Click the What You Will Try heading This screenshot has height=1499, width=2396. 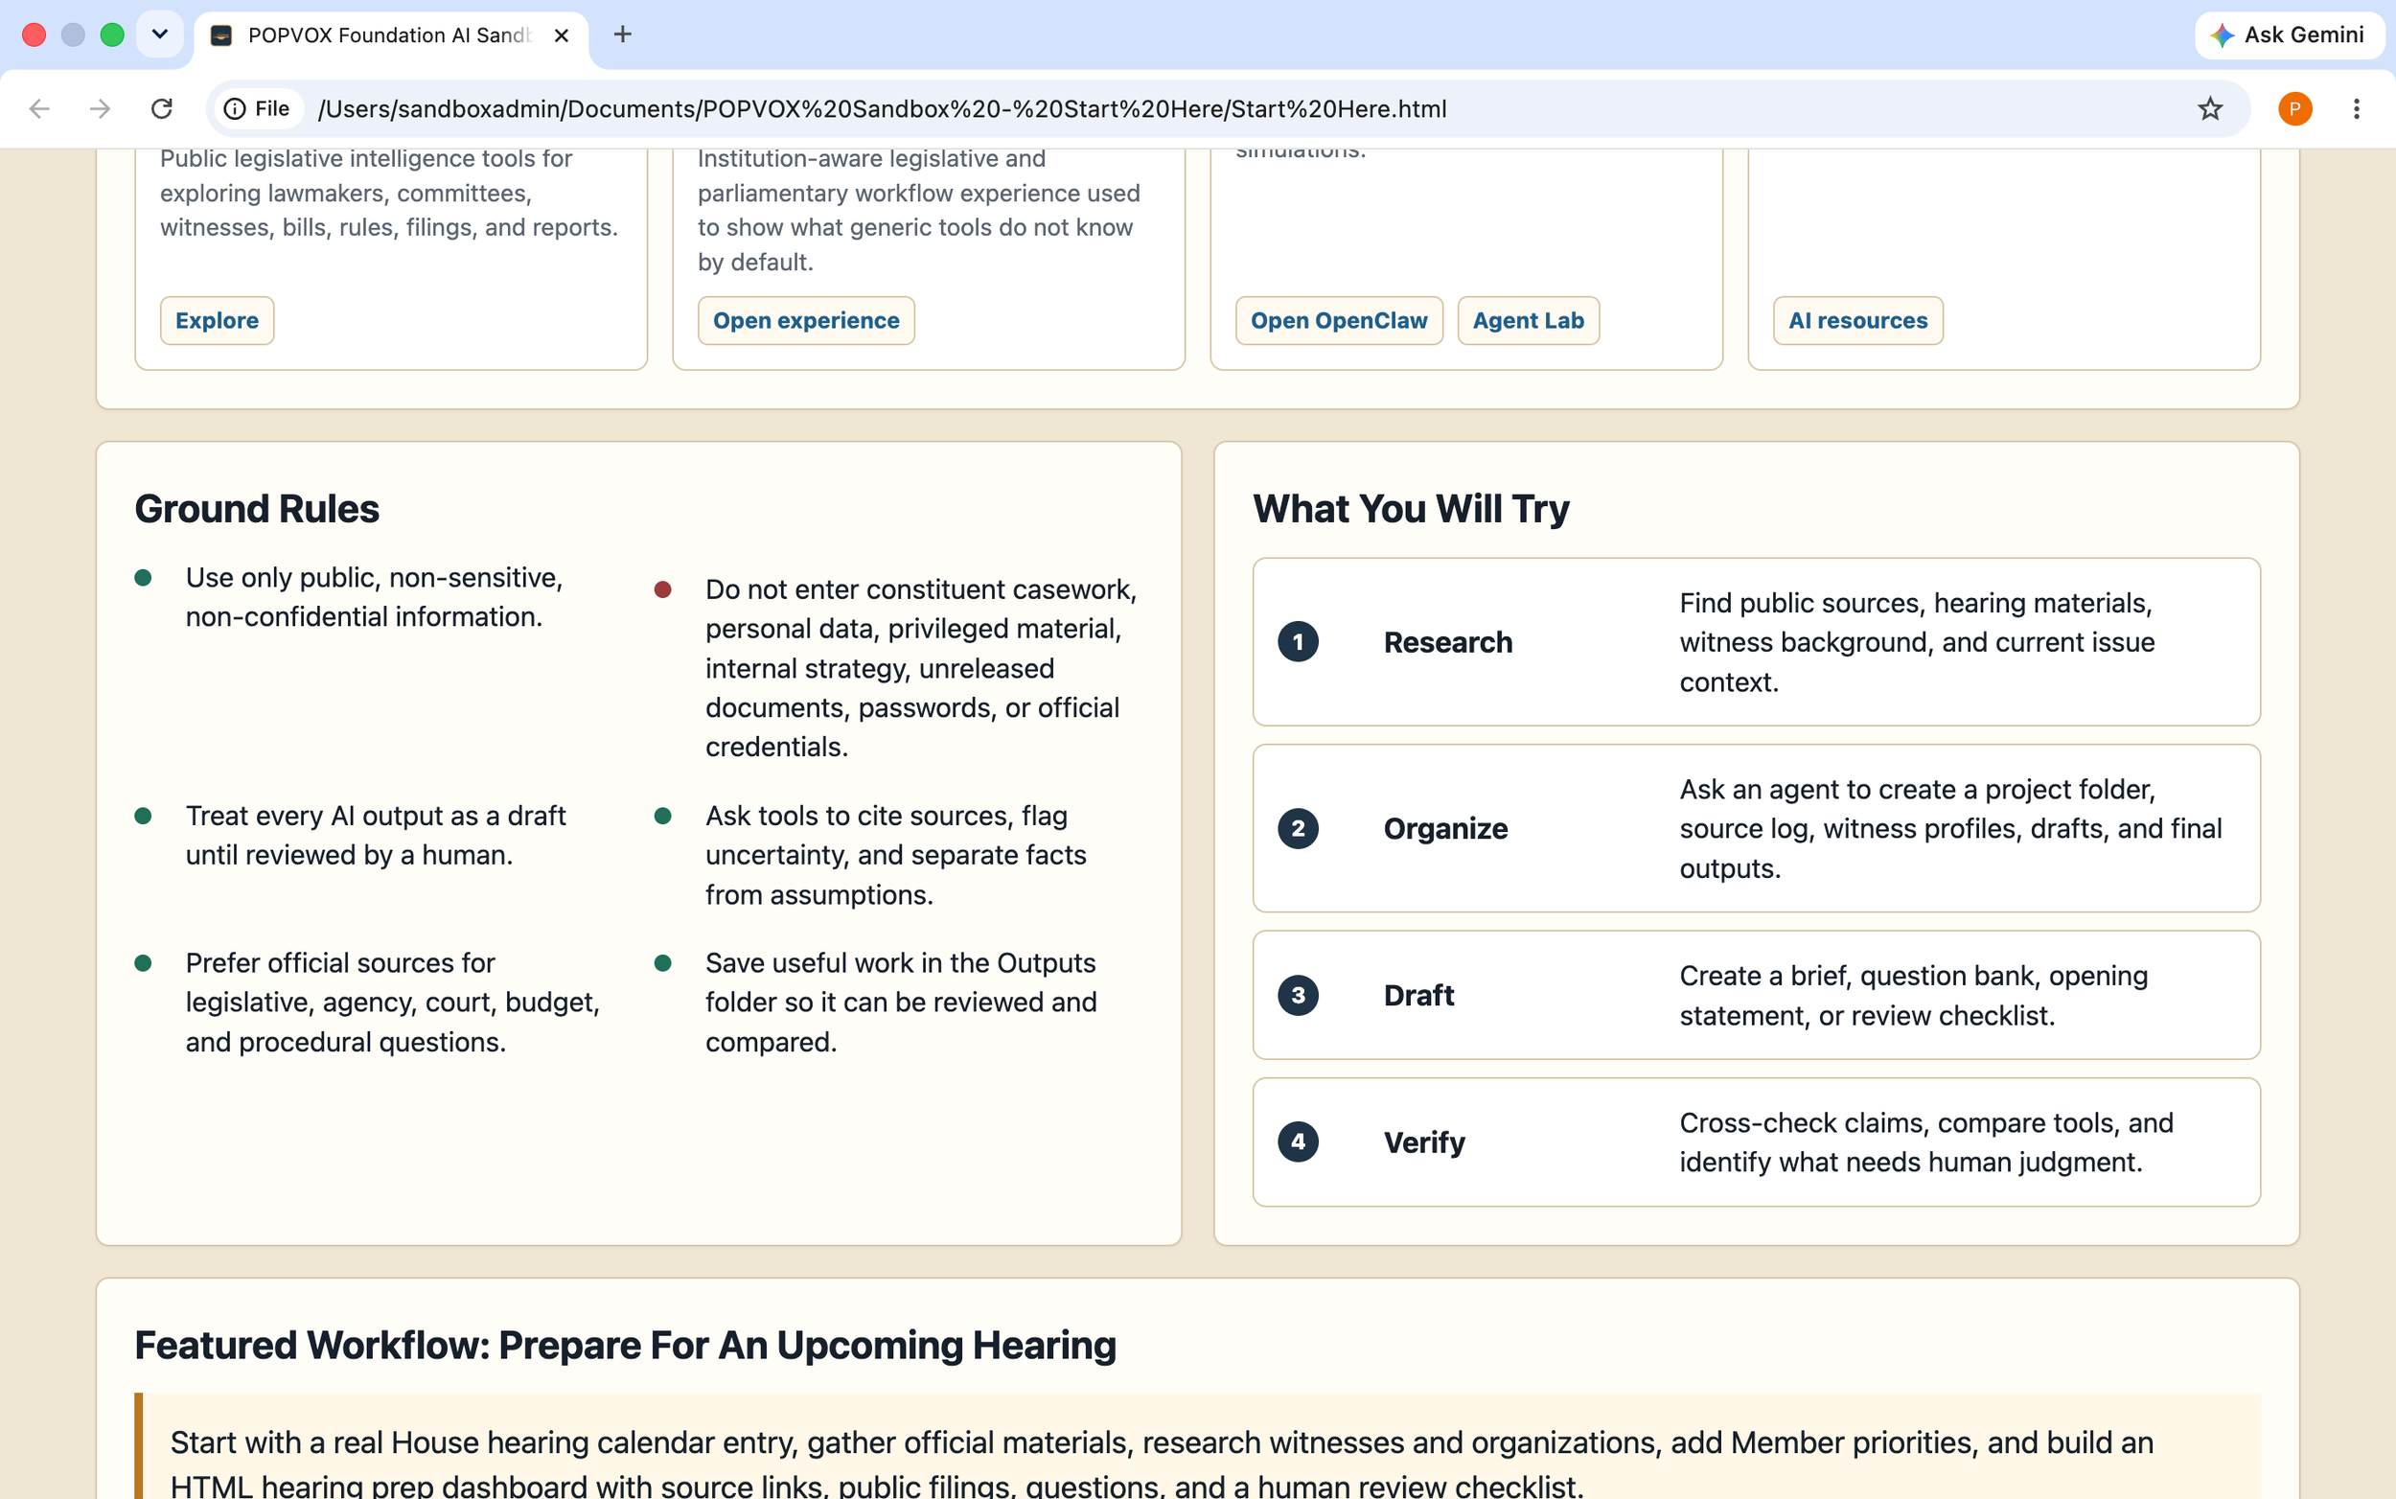click(1411, 509)
